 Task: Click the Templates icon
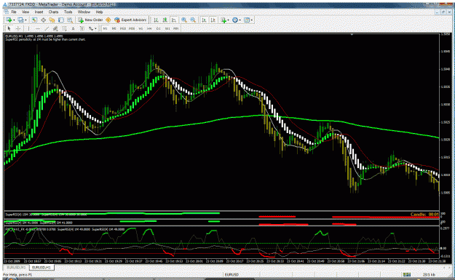(x=247, y=20)
